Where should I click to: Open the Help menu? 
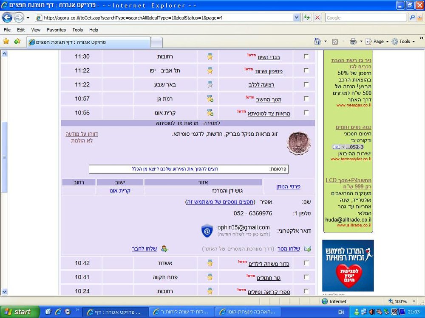(94, 30)
